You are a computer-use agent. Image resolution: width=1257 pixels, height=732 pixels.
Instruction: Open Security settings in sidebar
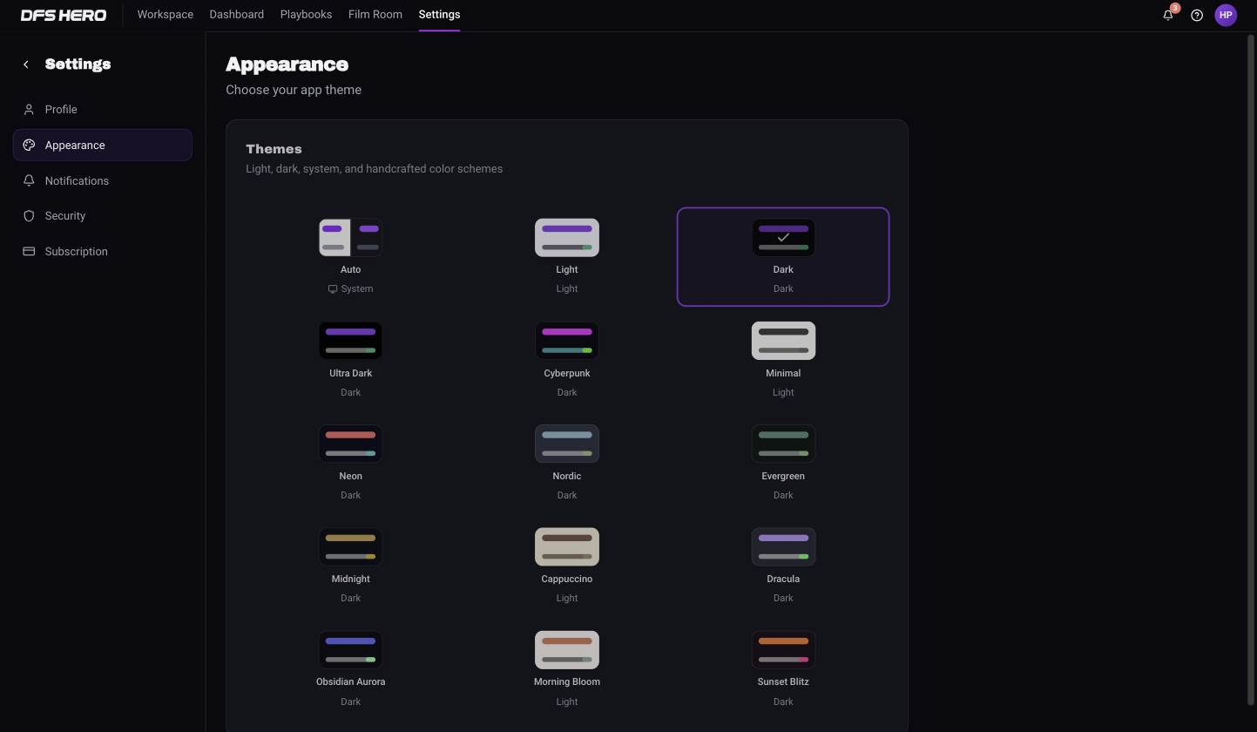(103, 215)
